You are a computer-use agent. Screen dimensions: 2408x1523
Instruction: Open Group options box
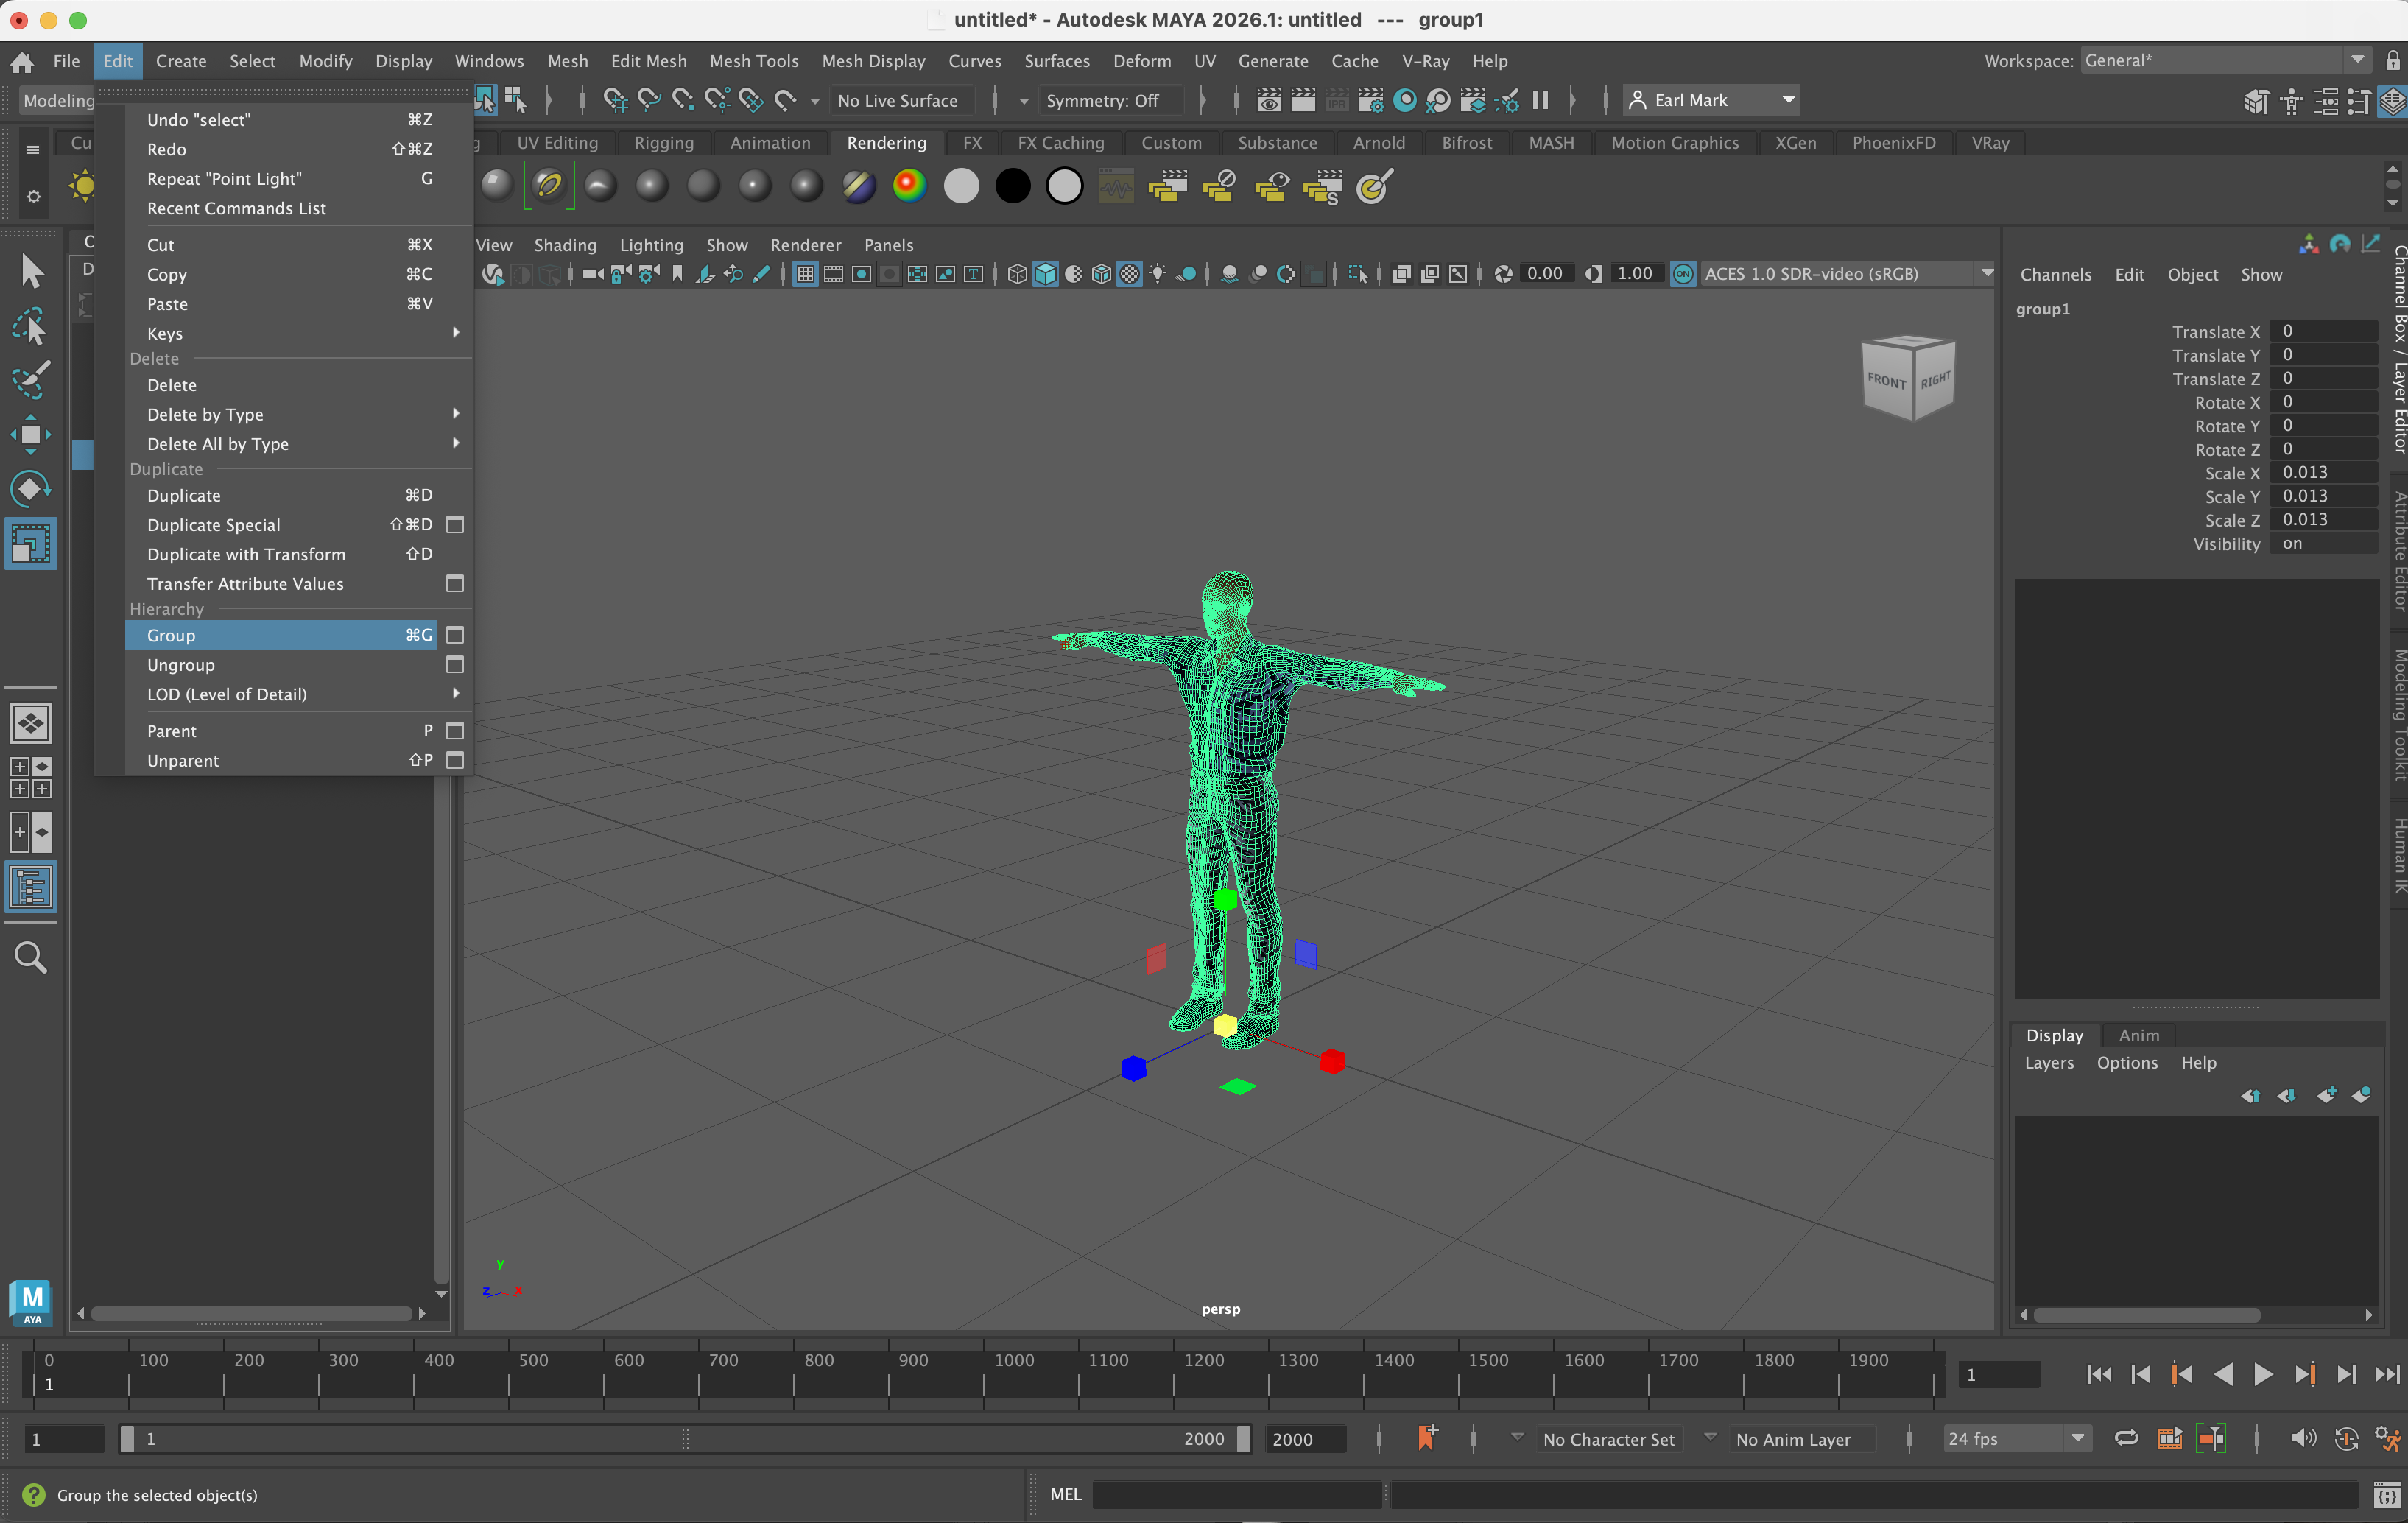point(455,635)
